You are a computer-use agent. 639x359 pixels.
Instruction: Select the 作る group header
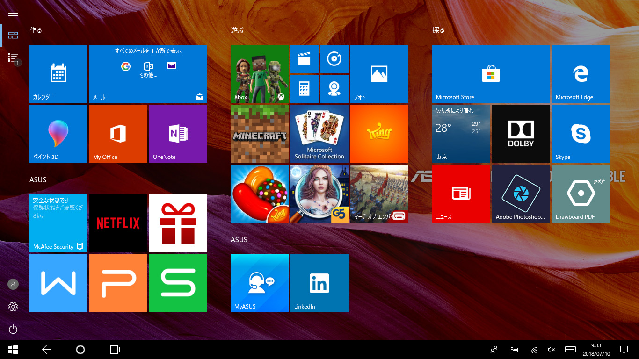coord(36,30)
